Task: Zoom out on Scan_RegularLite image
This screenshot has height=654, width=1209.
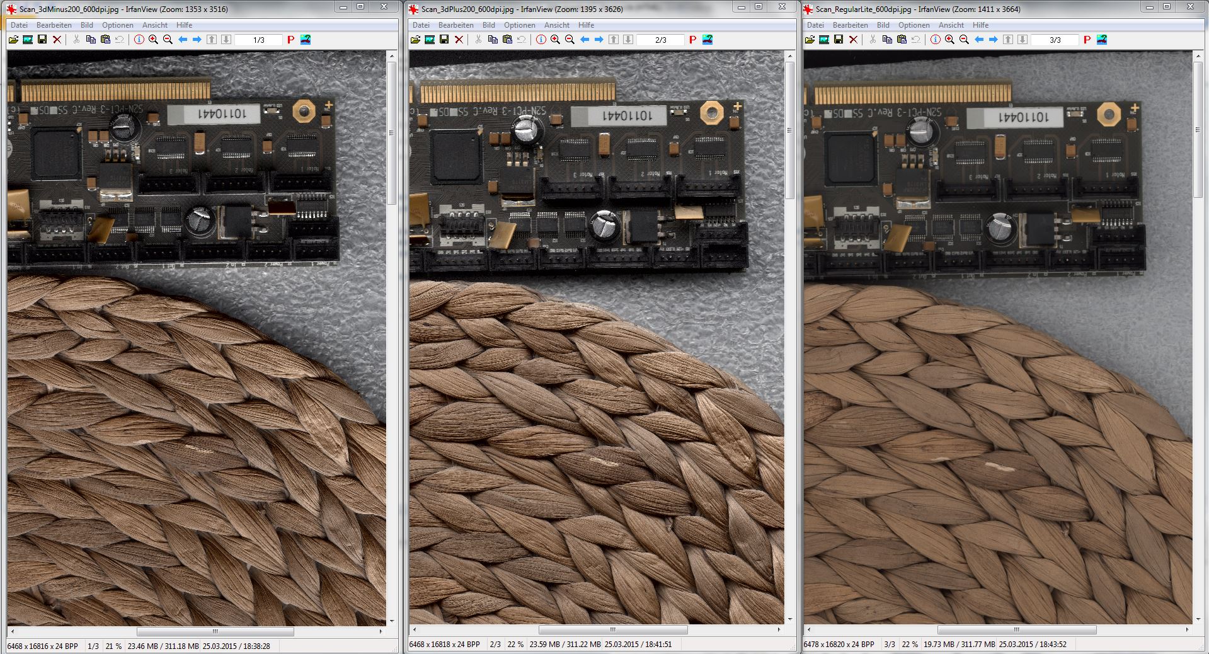Action: (964, 40)
